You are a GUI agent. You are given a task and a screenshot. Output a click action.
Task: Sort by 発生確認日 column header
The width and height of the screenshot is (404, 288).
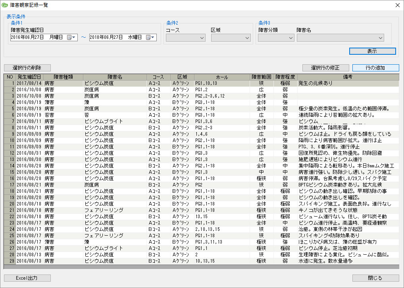click(29, 77)
